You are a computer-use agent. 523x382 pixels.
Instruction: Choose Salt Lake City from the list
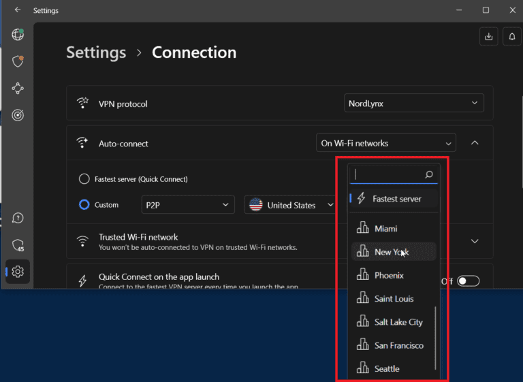point(398,322)
